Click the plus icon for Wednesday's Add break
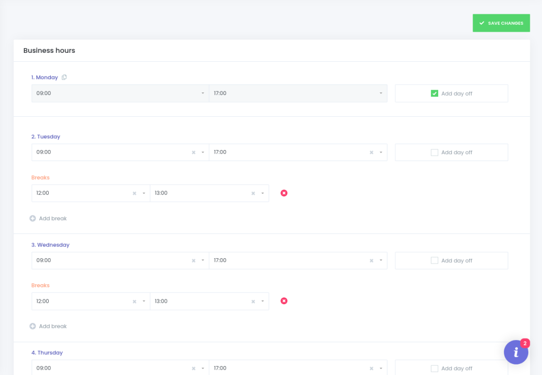The height and width of the screenshot is (375, 542). (x=32, y=326)
